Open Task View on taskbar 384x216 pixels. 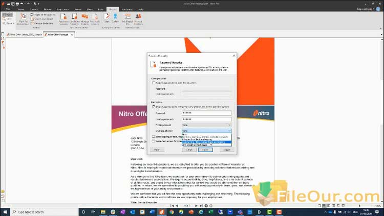pyautogui.click(x=93, y=212)
